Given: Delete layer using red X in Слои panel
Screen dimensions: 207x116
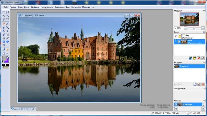Looking at the screenshot, I should (x=199, y=58).
